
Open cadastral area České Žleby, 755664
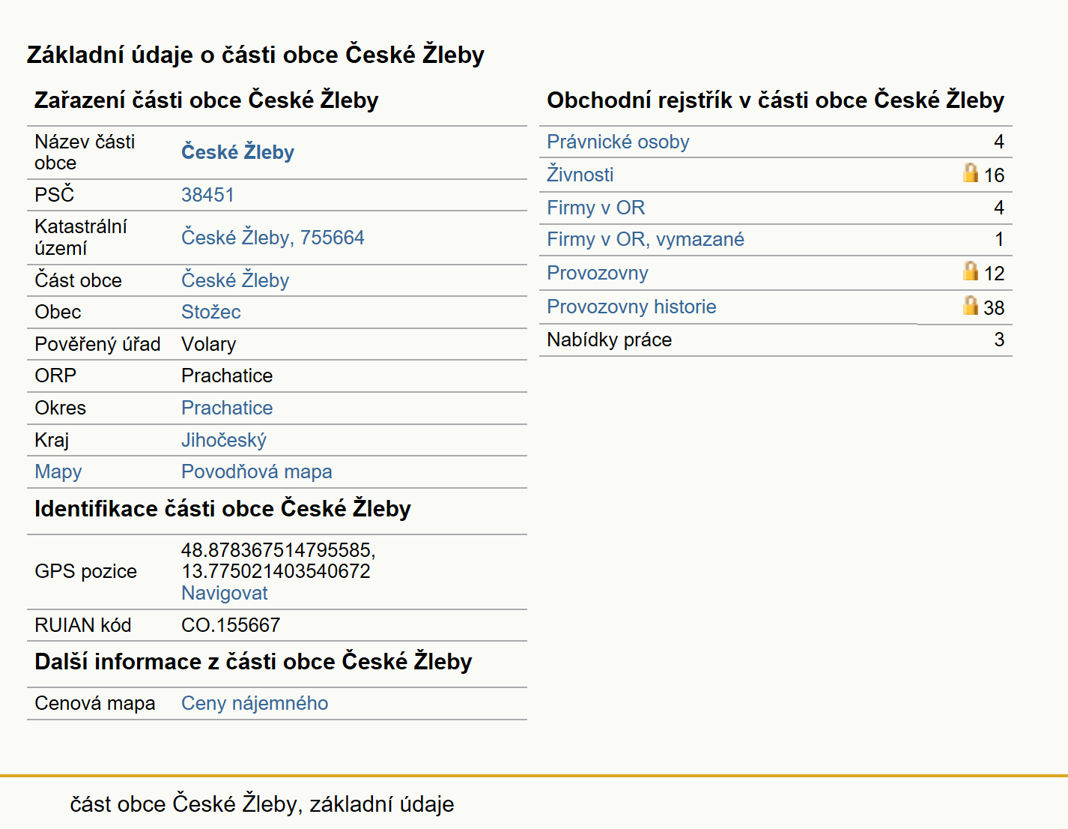click(273, 238)
